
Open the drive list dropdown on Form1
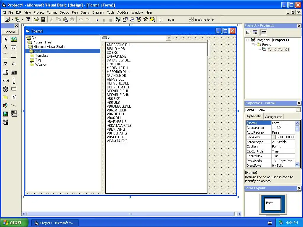[x=169, y=38]
